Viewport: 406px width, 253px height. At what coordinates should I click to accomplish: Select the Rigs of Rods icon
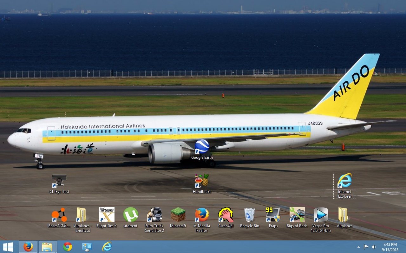pyautogui.click(x=297, y=218)
